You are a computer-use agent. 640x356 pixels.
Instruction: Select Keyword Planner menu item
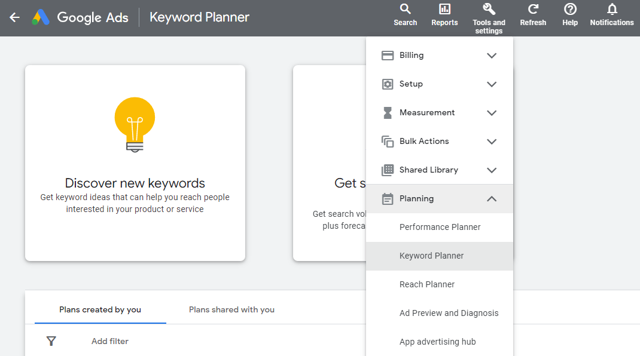point(440,256)
